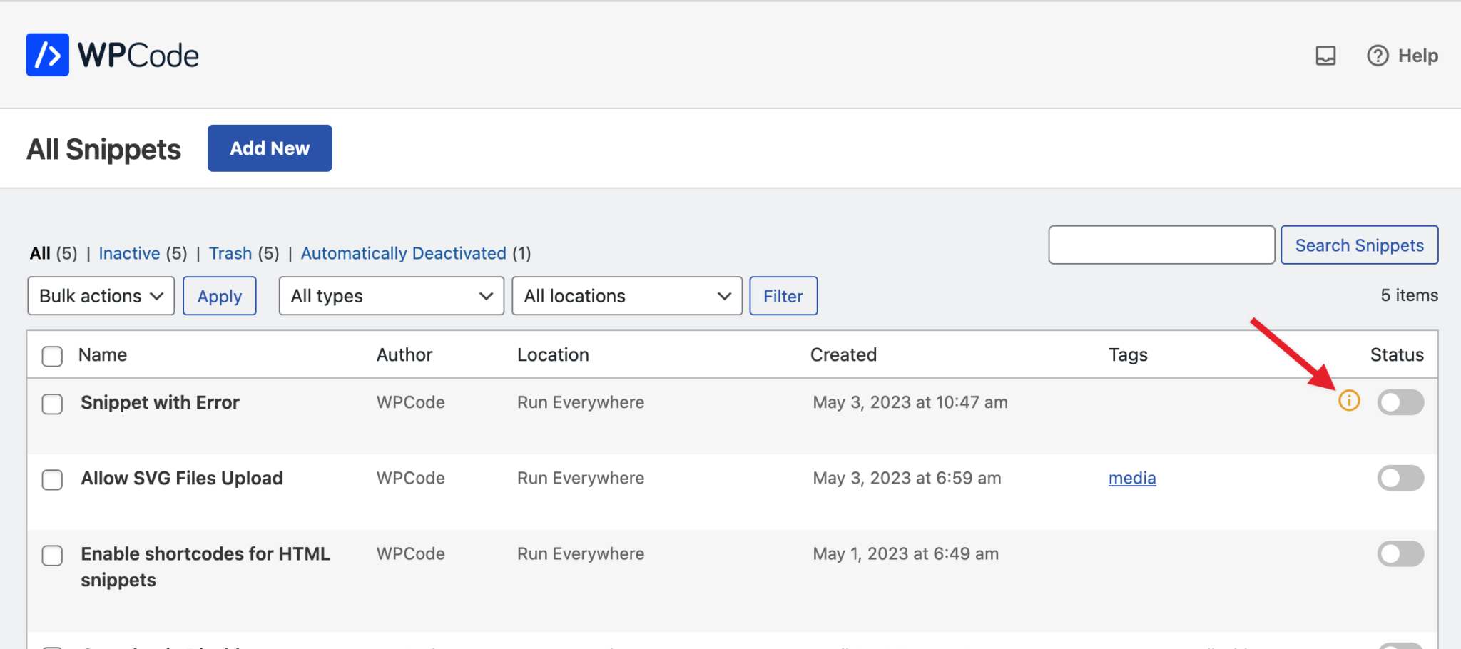Check the select all snippets checkbox
This screenshot has height=649, width=1461.
52,356
